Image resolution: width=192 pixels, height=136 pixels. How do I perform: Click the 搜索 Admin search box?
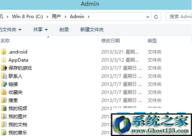point(179,16)
